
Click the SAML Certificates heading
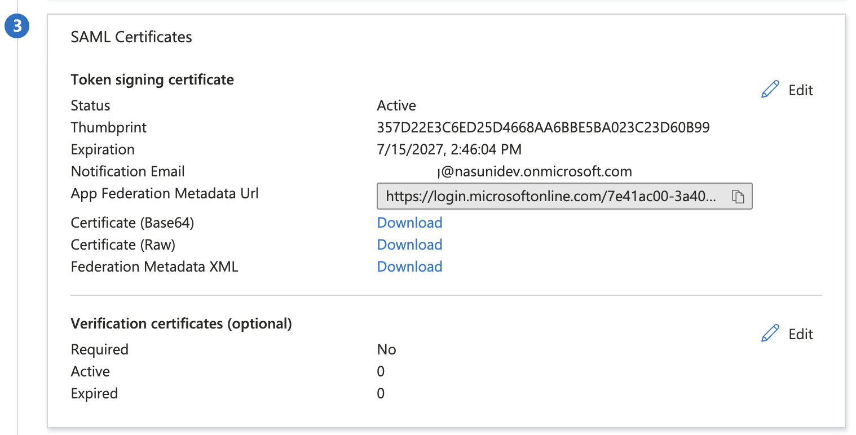coord(131,37)
